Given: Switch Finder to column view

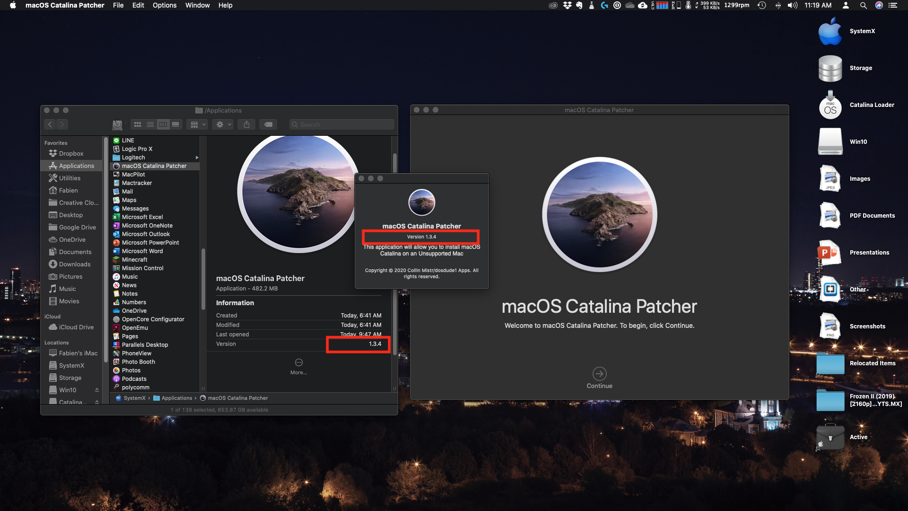Looking at the screenshot, I should pyautogui.click(x=163, y=124).
